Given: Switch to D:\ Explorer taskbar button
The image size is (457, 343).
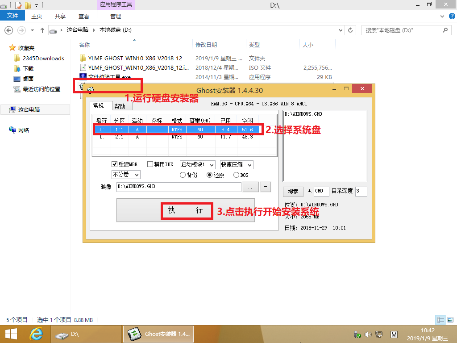Looking at the screenshot, I should coord(86,334).
